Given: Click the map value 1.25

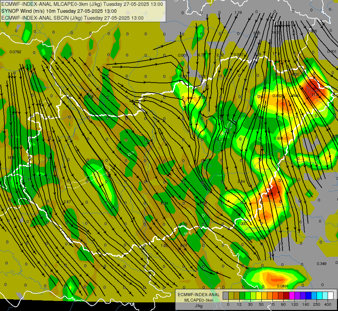Looking at the screenshot, I should tap(164, 245).
